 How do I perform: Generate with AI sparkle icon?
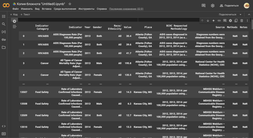tap(213, 21)
